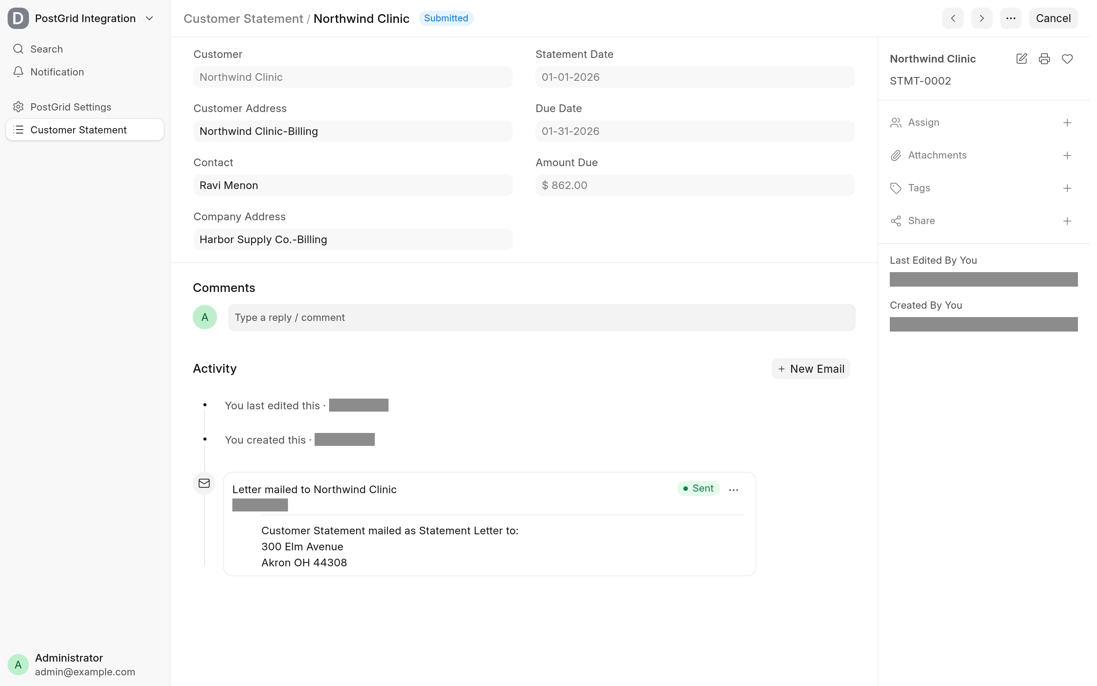
Task: Click the address line Akron OH 44308
Action: coord(304,563)
